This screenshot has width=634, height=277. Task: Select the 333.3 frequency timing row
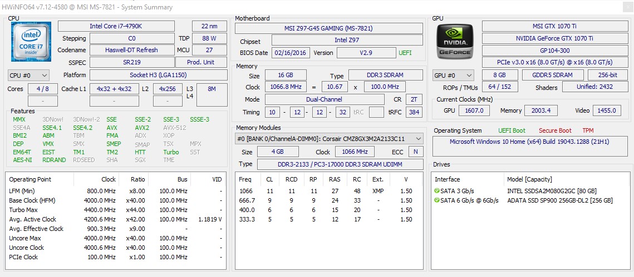tap(329, 219)
